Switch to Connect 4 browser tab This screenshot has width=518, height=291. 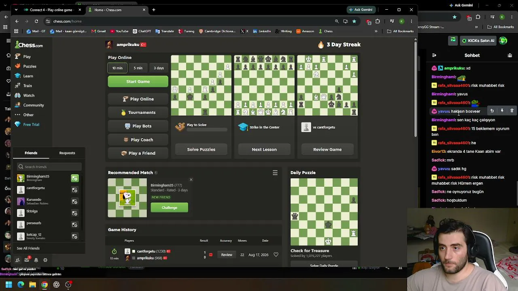tap(51, 10)
